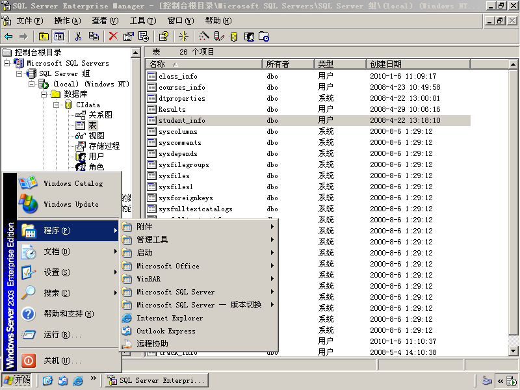The width and height of the screenshot is (520, 390).
Task: Open the 查看(V) menu
Action: (x=105, y=21)
